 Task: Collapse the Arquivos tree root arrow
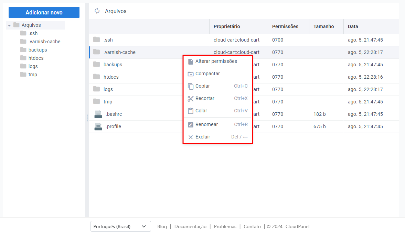(9, 25)
